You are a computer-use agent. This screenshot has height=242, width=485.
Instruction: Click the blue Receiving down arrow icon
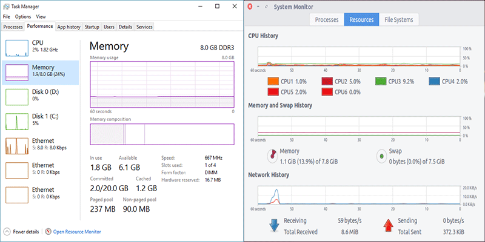274,225
